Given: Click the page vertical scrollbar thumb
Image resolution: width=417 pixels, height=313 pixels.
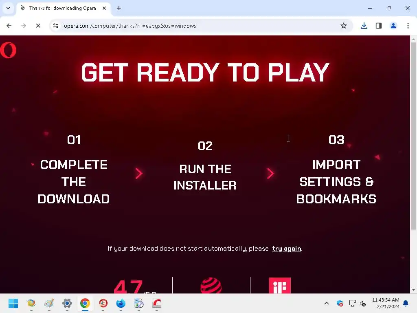Looking at the screenshot, I should (x=413, y=136).
